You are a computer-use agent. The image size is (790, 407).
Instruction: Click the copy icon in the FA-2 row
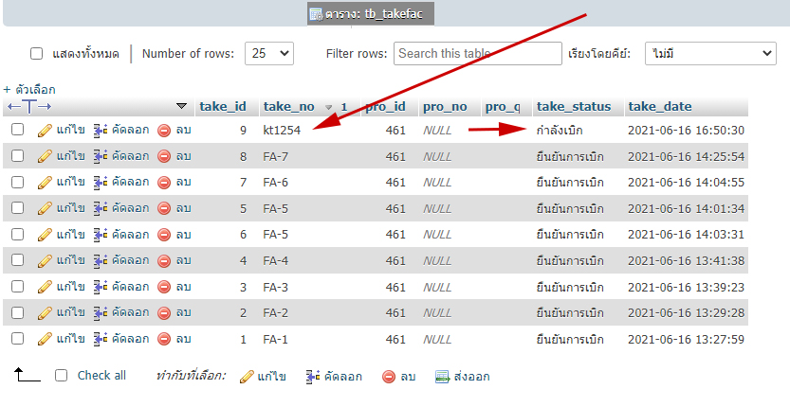tap(101, 313)
